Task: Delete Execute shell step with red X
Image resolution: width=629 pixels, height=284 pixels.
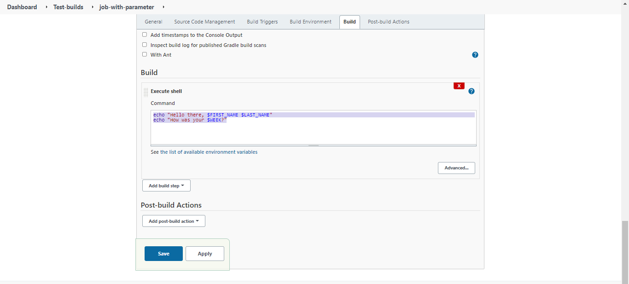Action: [x=459, y=86]
